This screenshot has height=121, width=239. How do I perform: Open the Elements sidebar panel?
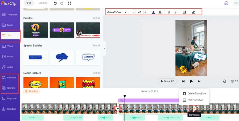(x=9, y=78)
